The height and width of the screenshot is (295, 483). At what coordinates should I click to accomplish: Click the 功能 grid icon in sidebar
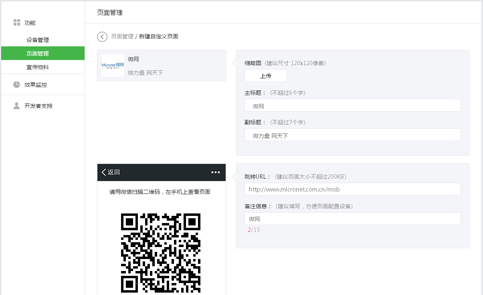[x=16, y=22]
